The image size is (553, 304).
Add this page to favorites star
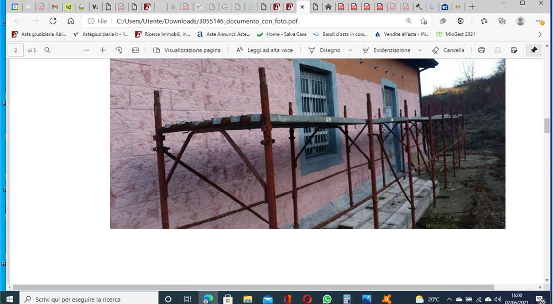click(x=424, y=21)
